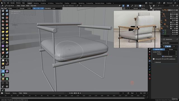Open the Face Sets menu
Screen dimensions: 179x101
33,6
